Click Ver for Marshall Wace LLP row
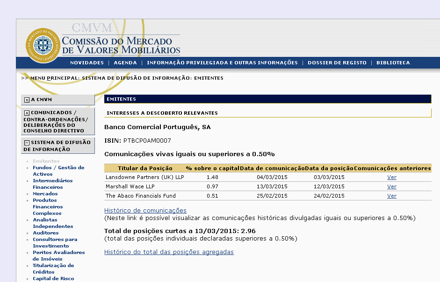The width and height of the screenshot is (440, 282). (x=392, y=186)
